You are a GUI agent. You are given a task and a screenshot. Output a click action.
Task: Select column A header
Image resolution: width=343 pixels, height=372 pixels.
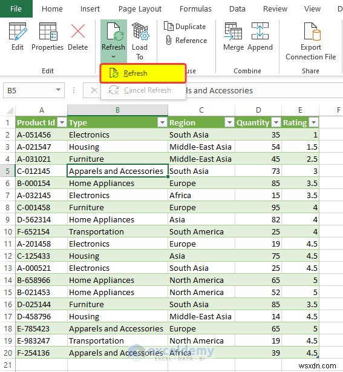42,110
